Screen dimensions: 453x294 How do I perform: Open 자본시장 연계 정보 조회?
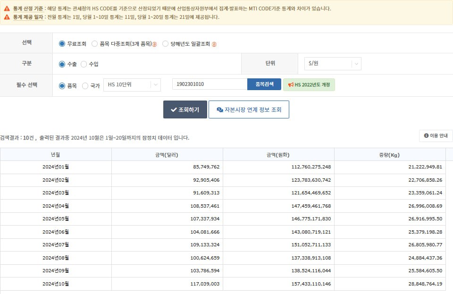(x=249, y=109)
